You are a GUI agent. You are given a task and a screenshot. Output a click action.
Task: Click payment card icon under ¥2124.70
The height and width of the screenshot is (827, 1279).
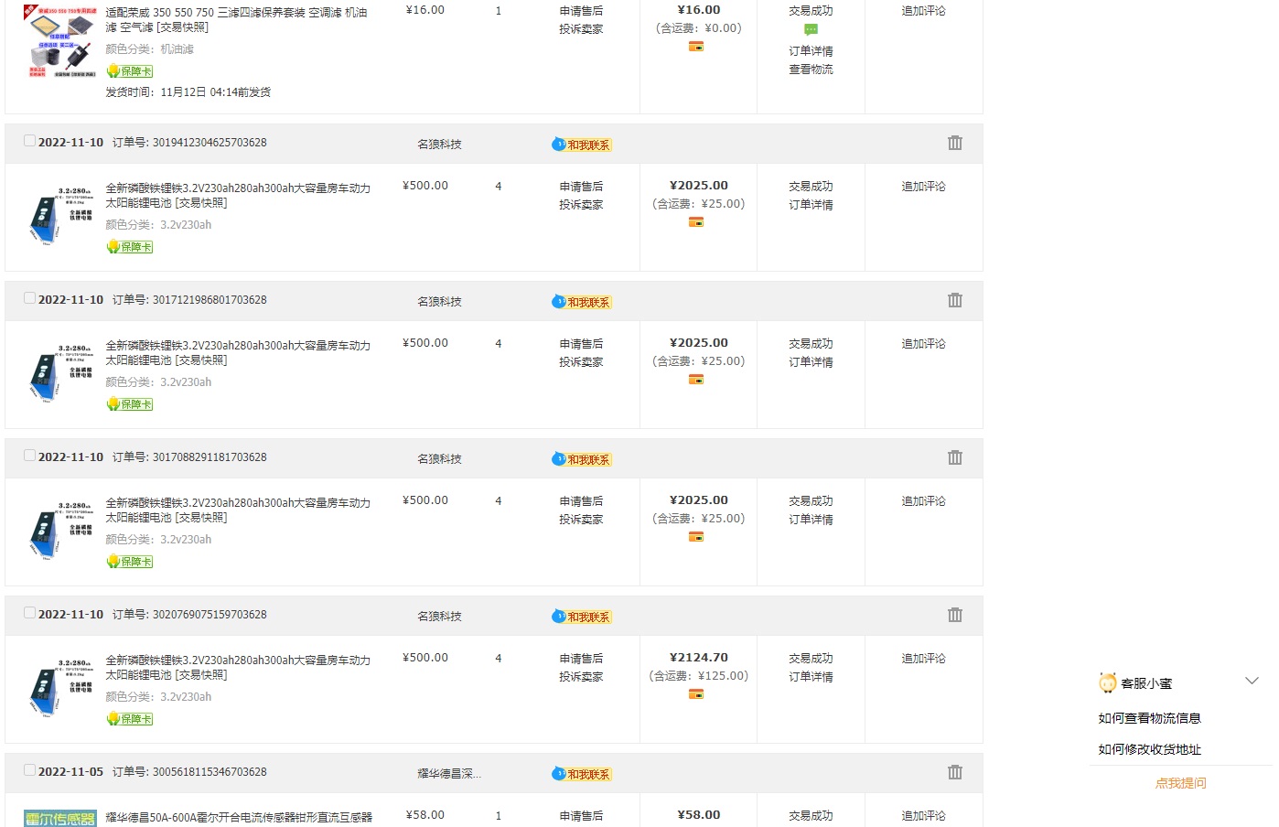696,694
